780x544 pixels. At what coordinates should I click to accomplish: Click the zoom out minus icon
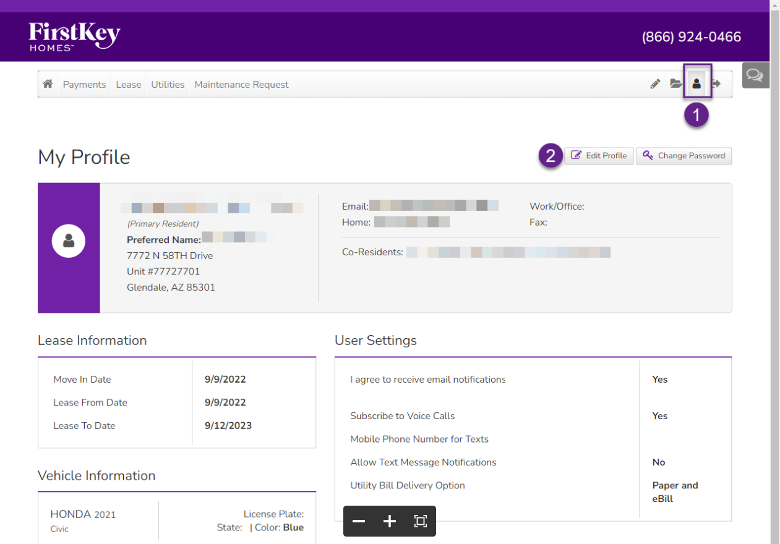coord(359,521)
